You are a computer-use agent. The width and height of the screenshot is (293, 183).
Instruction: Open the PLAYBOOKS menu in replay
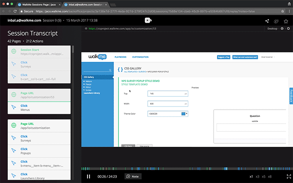(120, 57)
